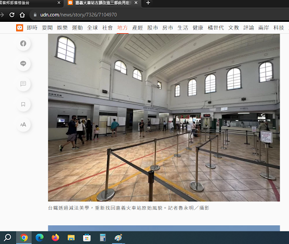Launch Microsoft Edge from taskbar
Screen dimensions: 289x244
coord(40,238)
